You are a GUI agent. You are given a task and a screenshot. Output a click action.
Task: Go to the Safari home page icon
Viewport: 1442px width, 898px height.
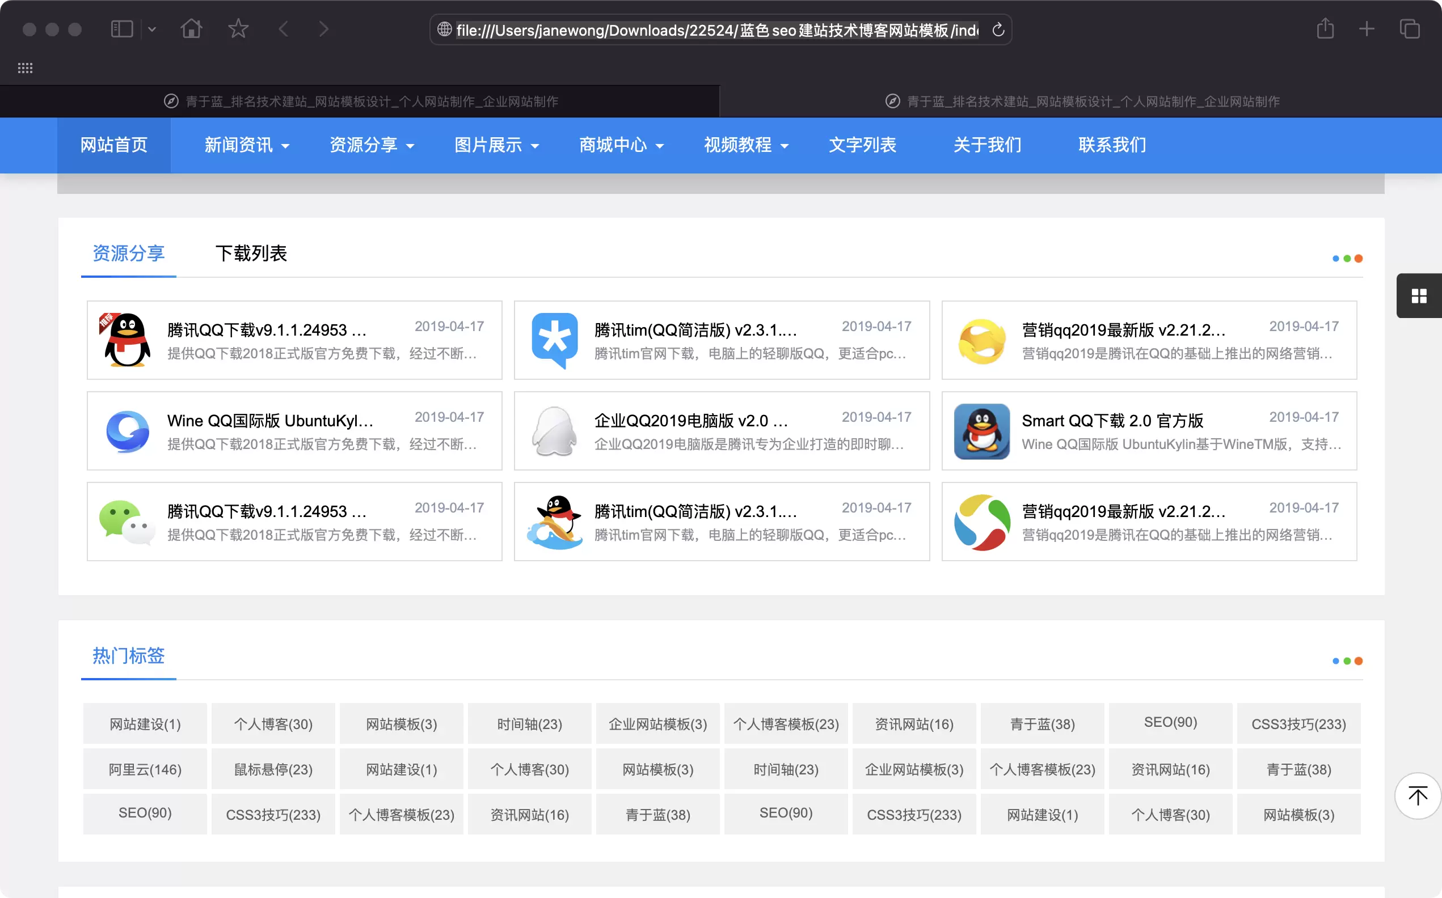[191, 28]
